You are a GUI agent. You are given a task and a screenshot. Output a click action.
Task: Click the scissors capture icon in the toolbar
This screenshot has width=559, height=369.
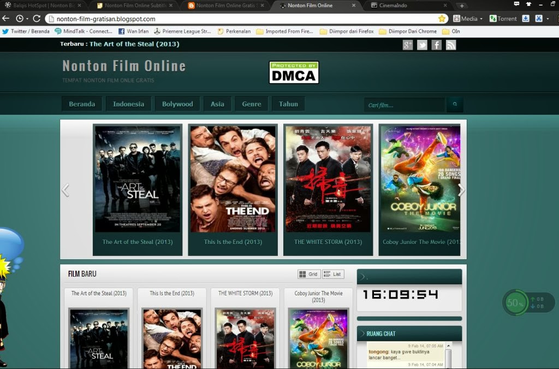point(539,19)
